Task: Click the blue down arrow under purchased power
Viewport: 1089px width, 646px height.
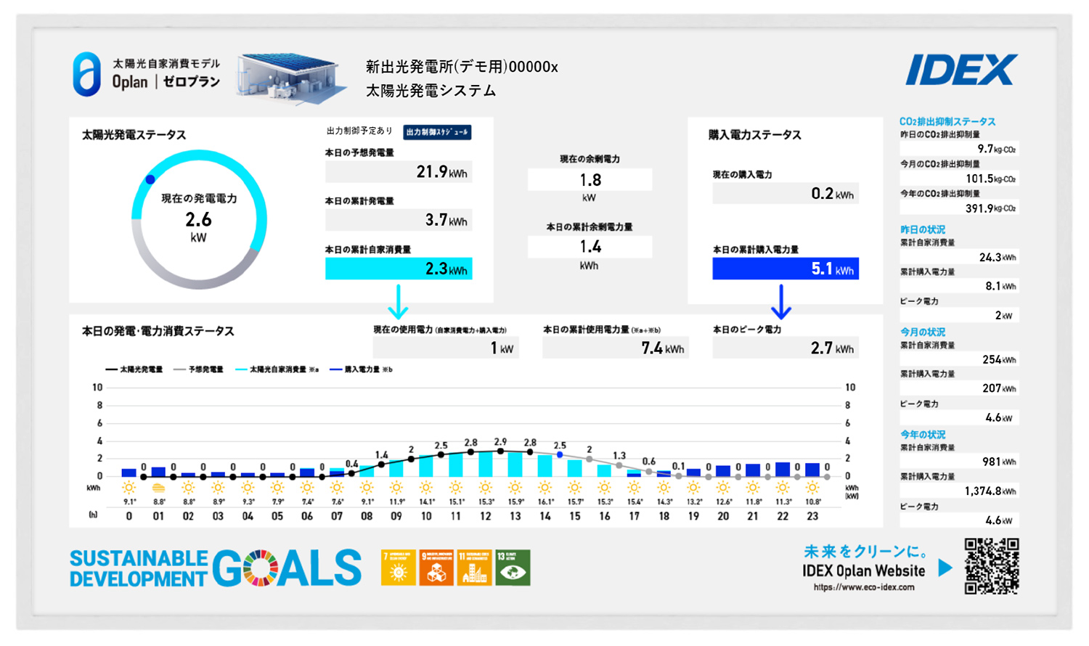Action: tap(781, 302)
